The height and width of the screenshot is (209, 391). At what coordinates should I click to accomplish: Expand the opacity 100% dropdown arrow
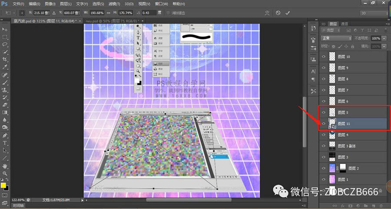coord(384,38)
